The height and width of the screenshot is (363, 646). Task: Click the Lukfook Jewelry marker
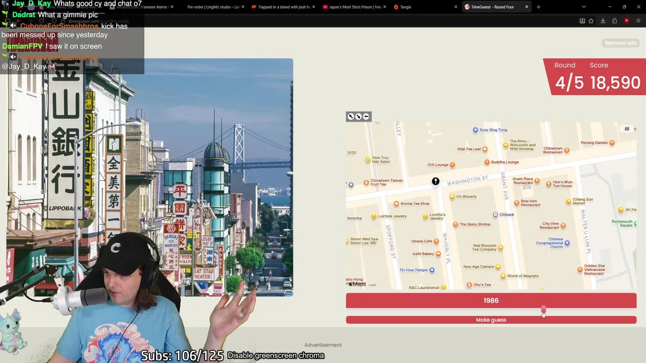point(373,216)
